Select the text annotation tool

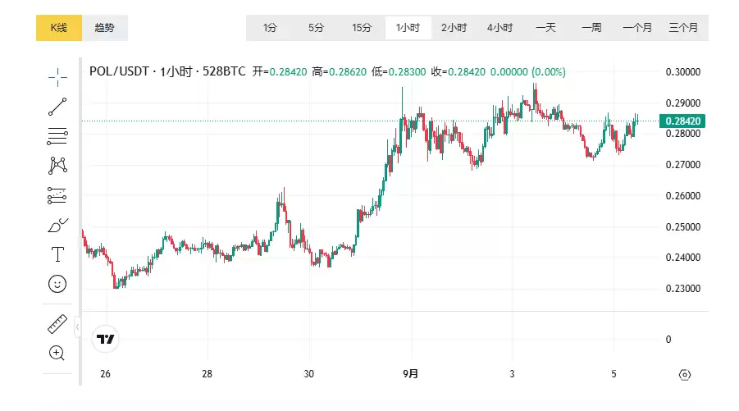57,254
